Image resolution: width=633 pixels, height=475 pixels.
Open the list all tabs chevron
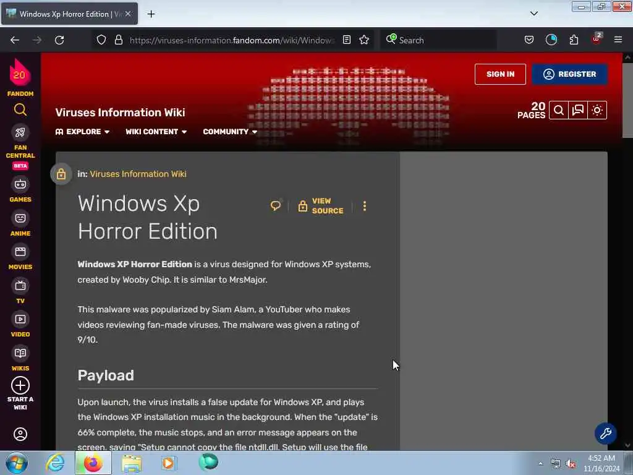point(533,14)
